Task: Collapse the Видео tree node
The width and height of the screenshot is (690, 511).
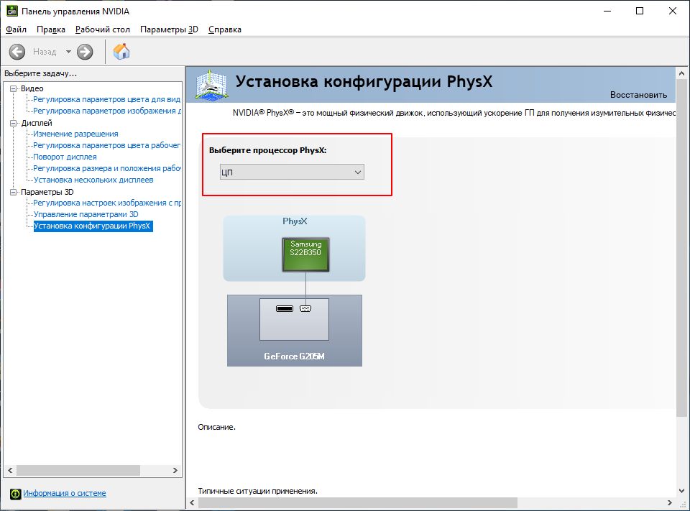Action: (x=13, y=88)
